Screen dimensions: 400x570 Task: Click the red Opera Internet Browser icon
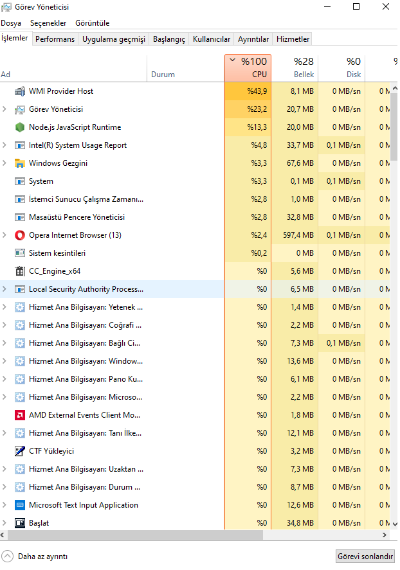coord(20,235)
